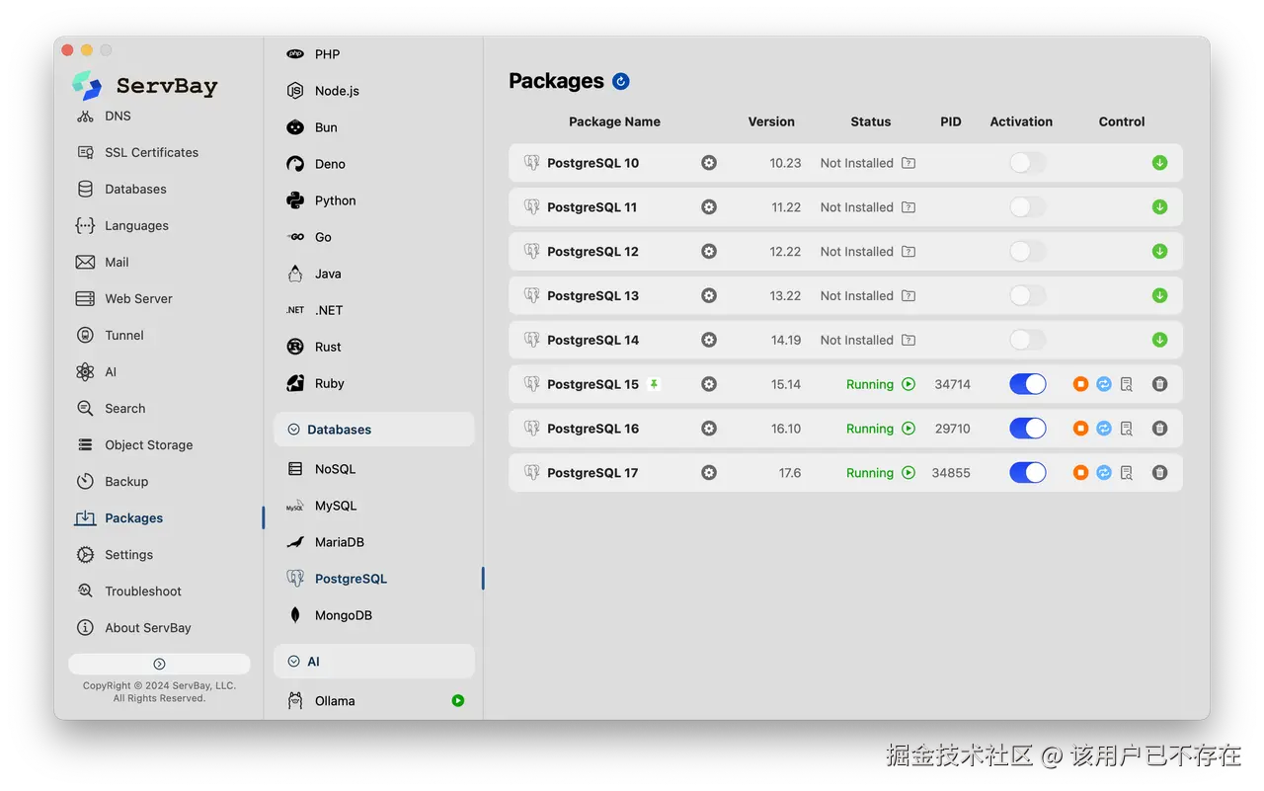
Task: Click the green pin icon on PostgreSQL 15
Action: [654, 384]
